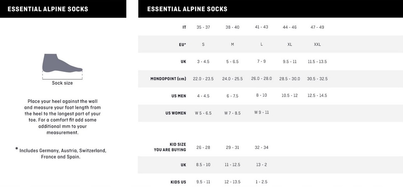
Task: Click the MONDOPOINT (cm) row label
Action: coord(168,79)
